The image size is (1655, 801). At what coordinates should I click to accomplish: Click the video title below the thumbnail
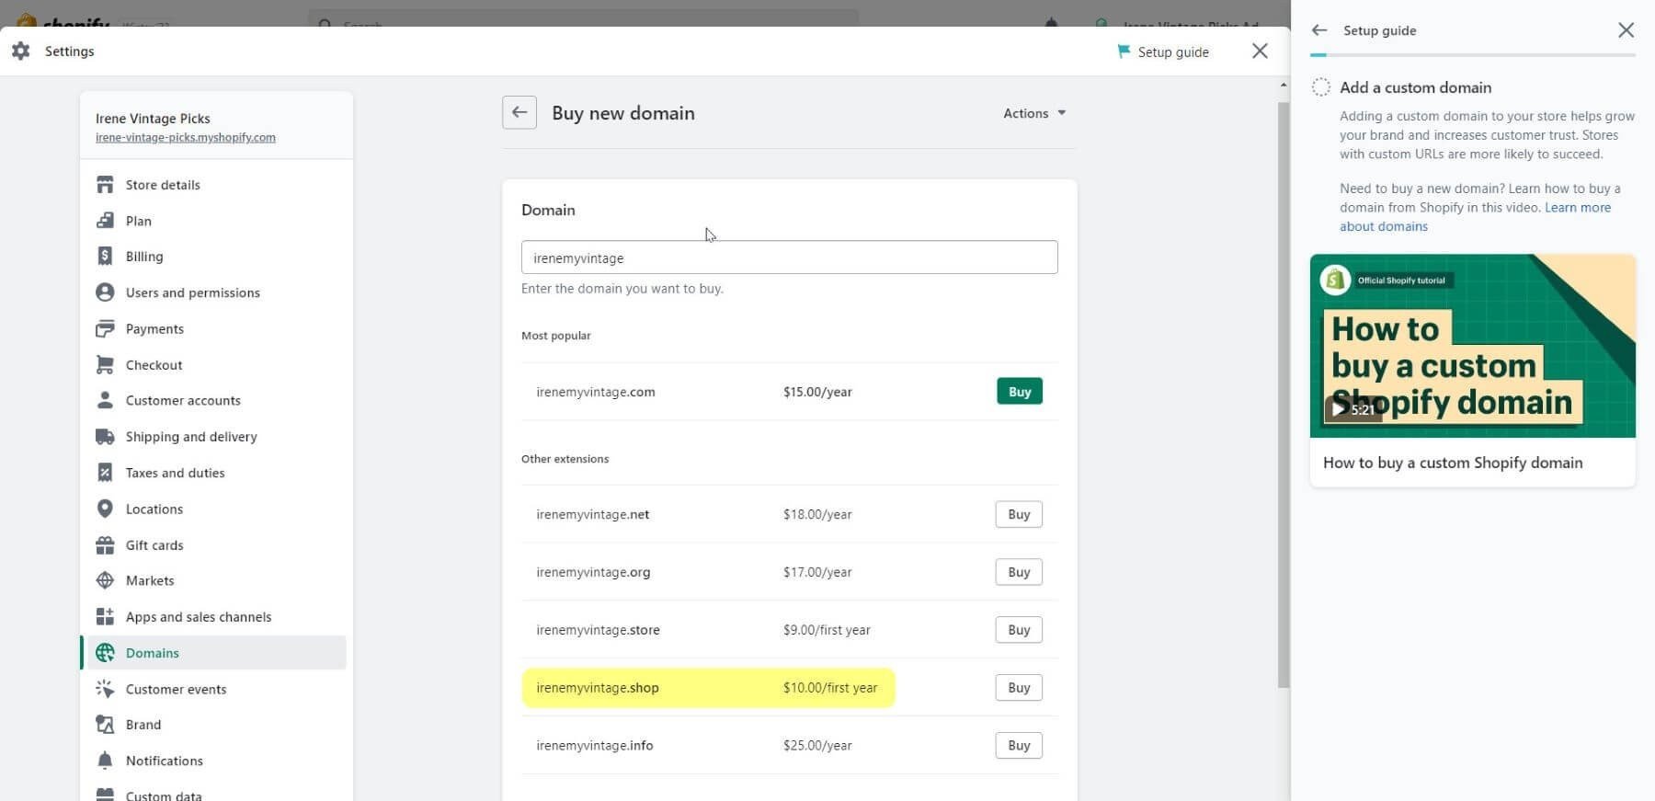tap(1453, 463)
